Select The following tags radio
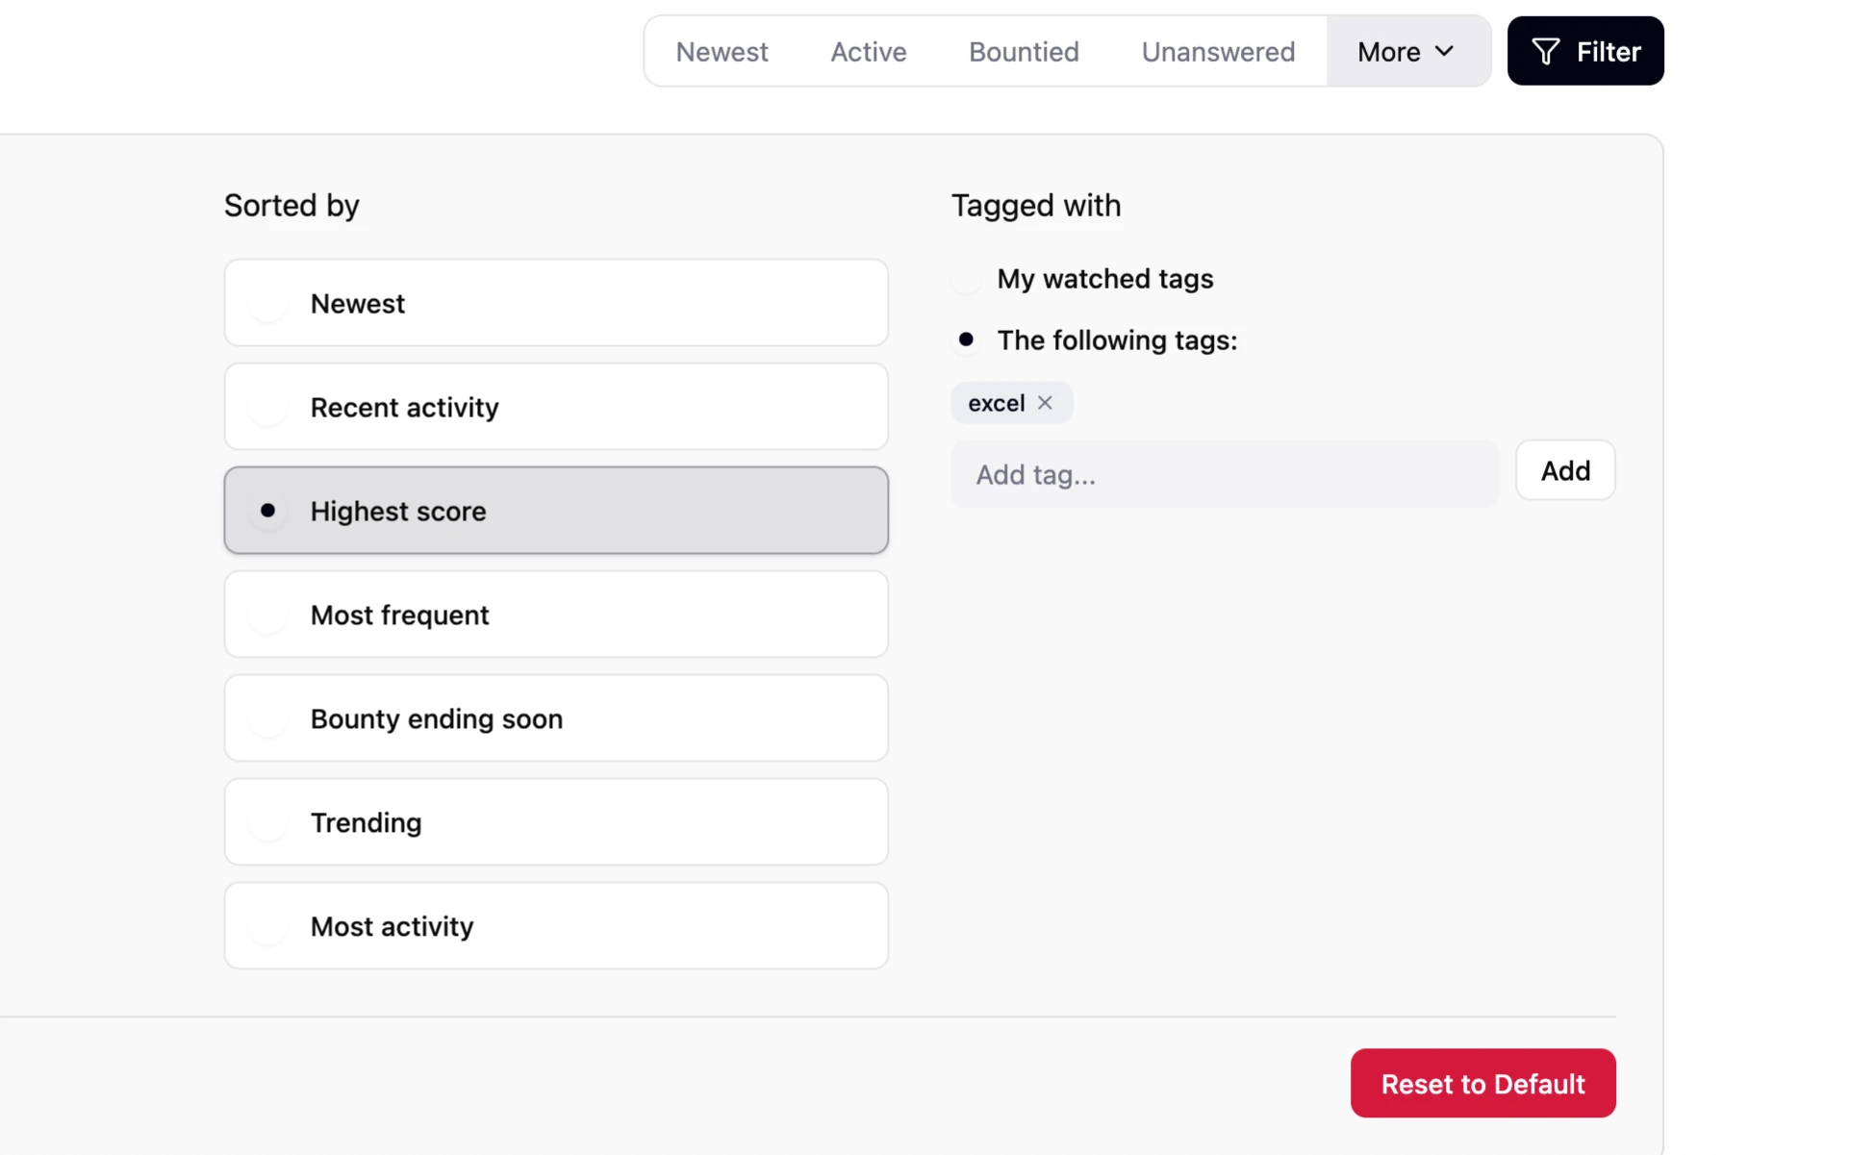The height and width of the screenshot is (1155, 1849). (967, 340)
